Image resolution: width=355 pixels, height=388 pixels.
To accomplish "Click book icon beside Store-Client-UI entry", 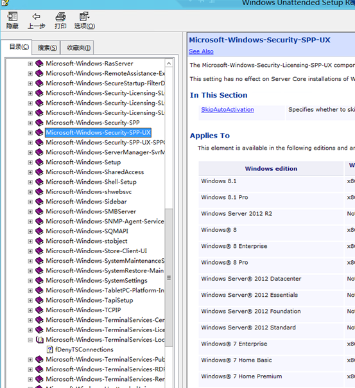I will [39, 251].
